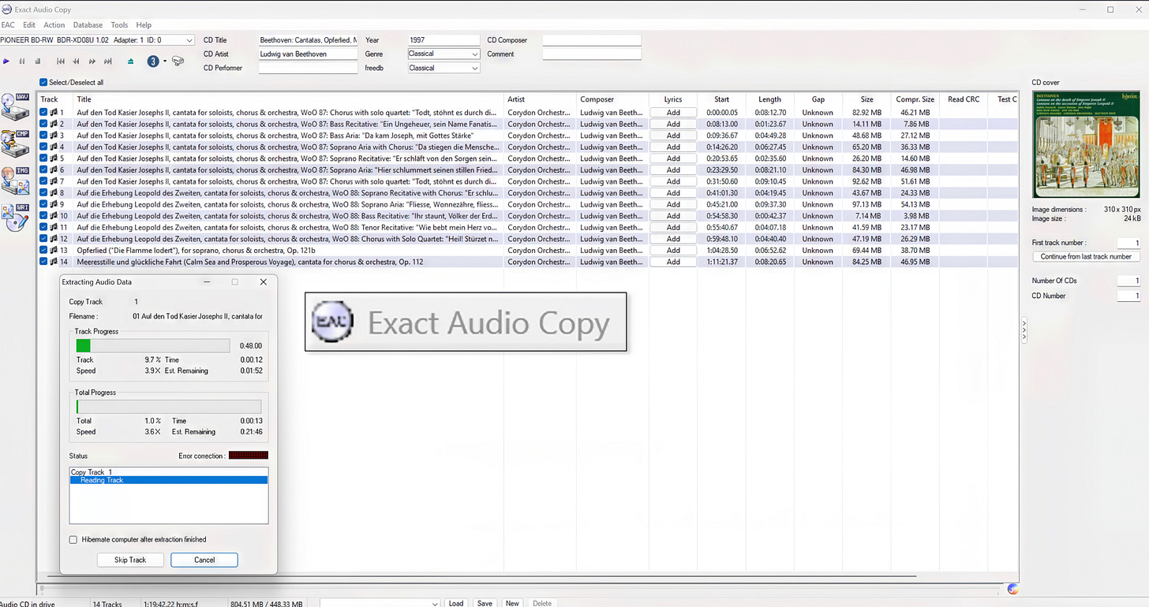Click Skip Track in Extracting Audio Data dialog
The height and width of the screenshot is (607, 1149).
point(130,560)
